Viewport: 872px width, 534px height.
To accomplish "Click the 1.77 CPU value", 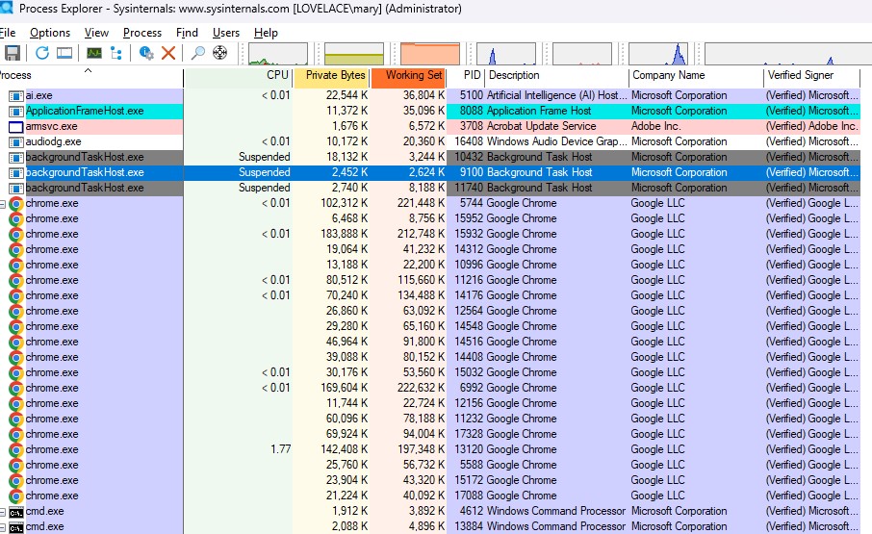I will click(x=280, y=449).
